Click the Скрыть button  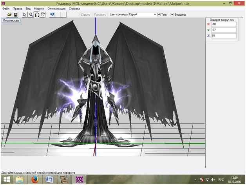pyautogui.click(x=85, y=15)
